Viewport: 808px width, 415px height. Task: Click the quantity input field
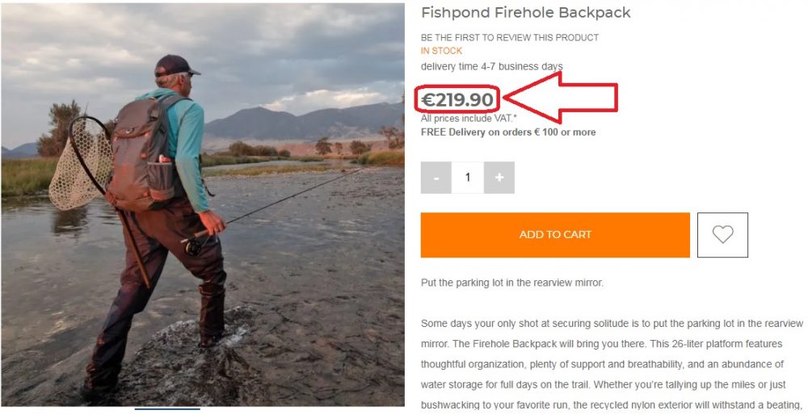[x=468, y=178]
